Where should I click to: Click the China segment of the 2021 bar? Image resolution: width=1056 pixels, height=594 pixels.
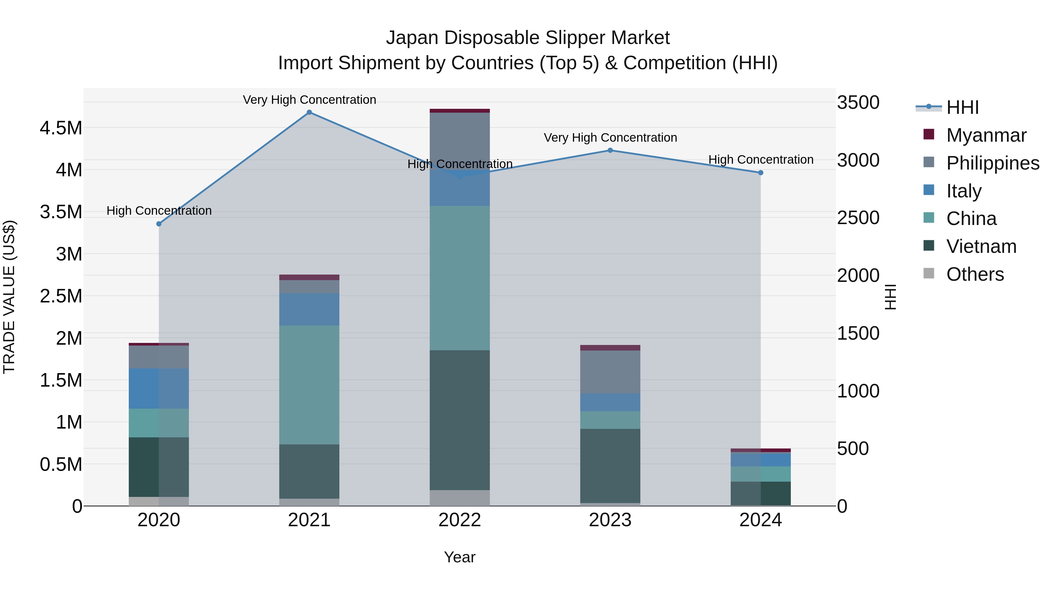click(x=309, y=385)
